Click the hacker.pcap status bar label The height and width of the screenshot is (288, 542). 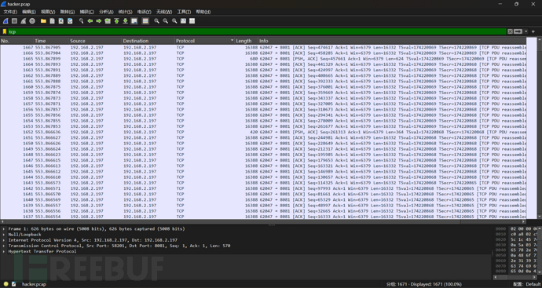[34, 284]
